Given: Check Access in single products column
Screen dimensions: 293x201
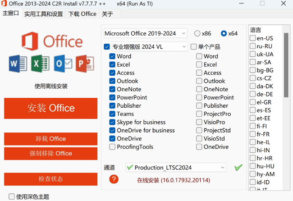Looking at the screenshot, I should point(199,73).
